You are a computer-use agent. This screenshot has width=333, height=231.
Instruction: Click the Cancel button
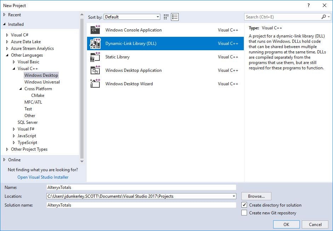tap(315, 224)
